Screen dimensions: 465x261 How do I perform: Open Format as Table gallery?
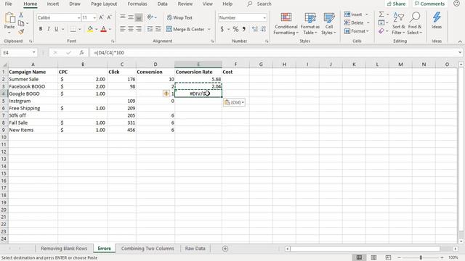(x=310, y=24)
